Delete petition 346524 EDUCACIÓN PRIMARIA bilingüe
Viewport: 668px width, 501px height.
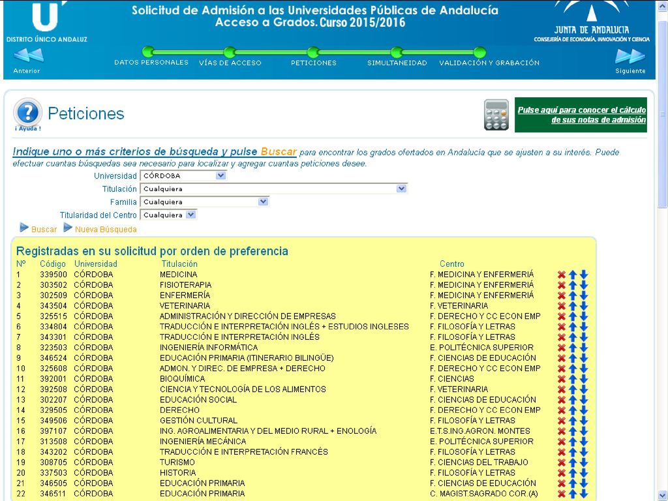point(562,358)
